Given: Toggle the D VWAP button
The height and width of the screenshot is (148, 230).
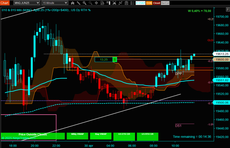Looking at the screenshot, I should pos(140,3).
